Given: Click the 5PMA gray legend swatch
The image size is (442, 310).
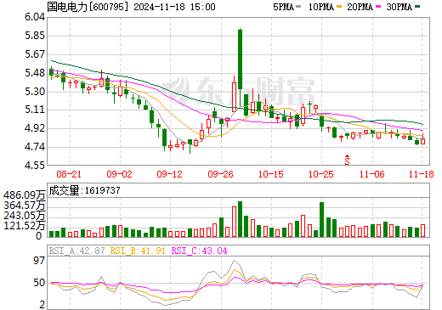Looking at the screenshot, I should [298, 7].
